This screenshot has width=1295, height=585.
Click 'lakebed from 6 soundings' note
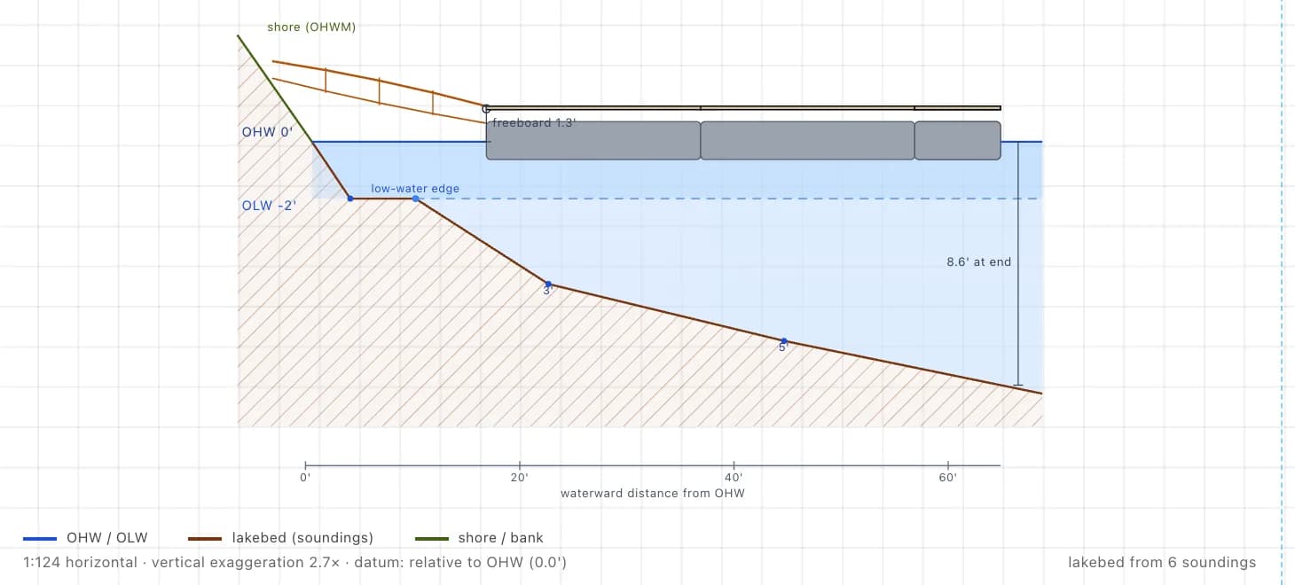point(1162,562)
